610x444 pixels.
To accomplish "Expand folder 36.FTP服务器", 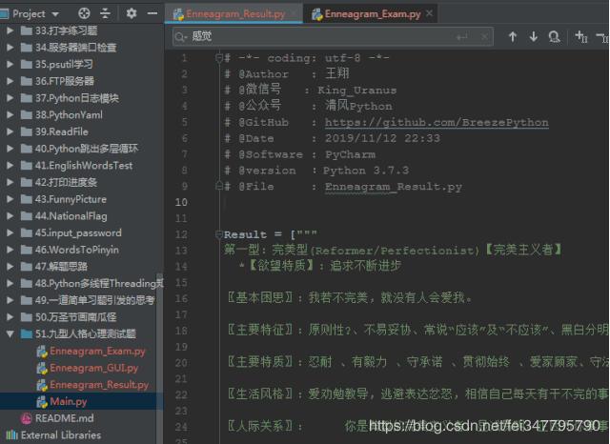I will tap(10, 81).
